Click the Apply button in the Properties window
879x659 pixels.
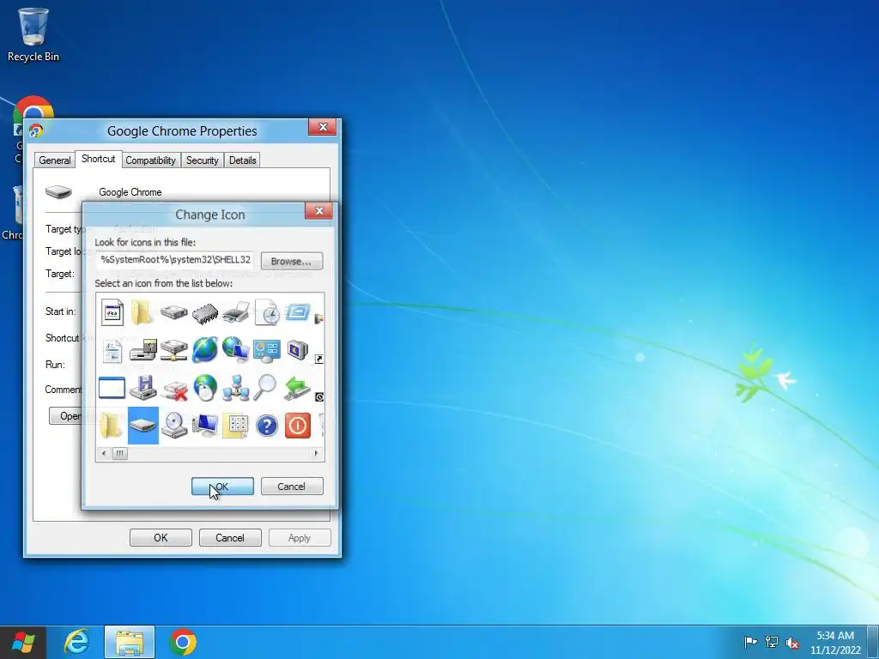(300, 538)
